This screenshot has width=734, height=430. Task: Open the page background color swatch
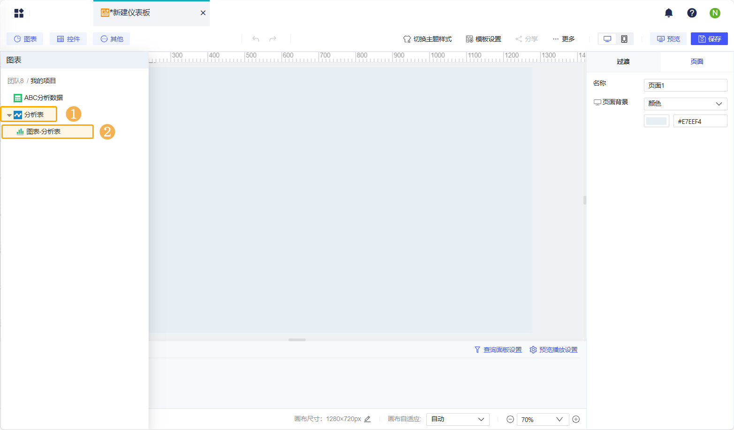656,121
